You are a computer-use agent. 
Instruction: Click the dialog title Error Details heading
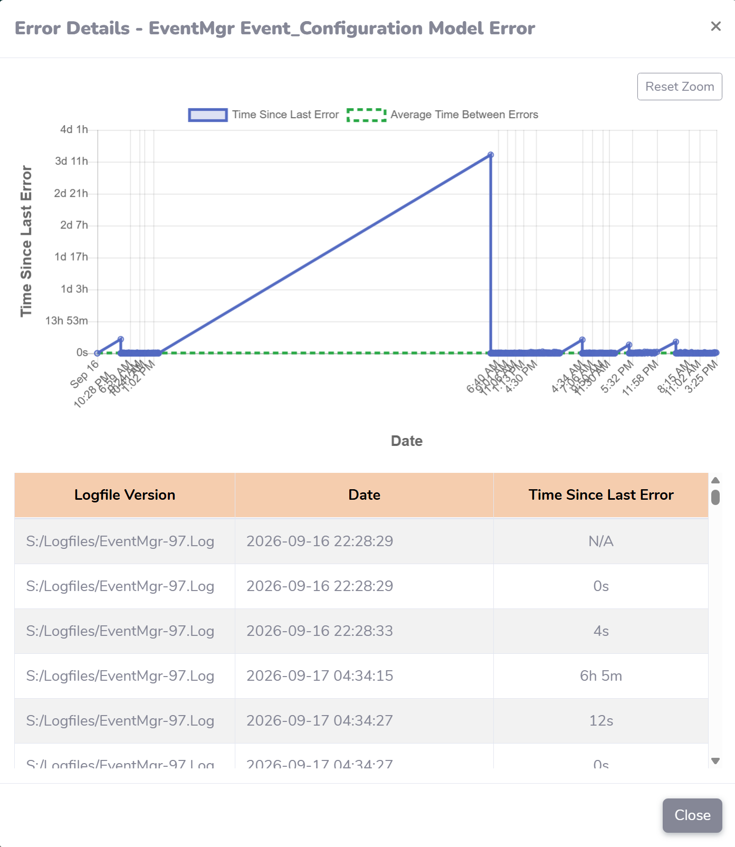(275, 28)
